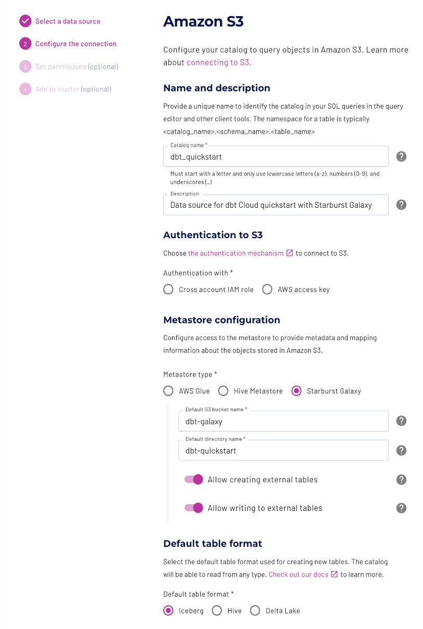Click the checkmark on Select a data source step
This screenshot has width=423, height=629.
[x=25, y=21]
